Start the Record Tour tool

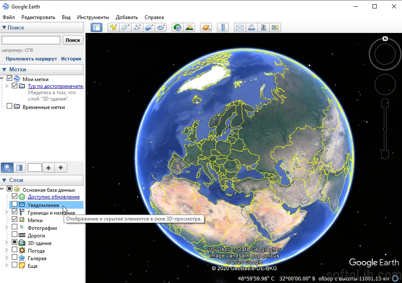tap(161, 27)
